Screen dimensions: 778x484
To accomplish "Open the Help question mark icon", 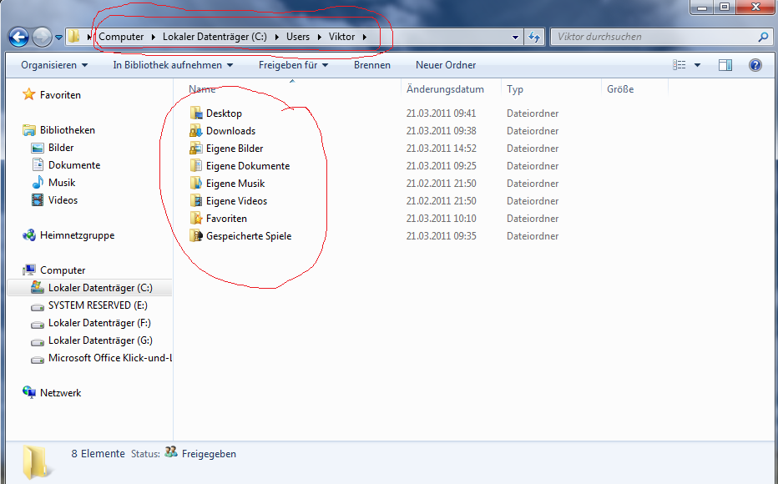I will pyautogui.click(x=755, y=65).
